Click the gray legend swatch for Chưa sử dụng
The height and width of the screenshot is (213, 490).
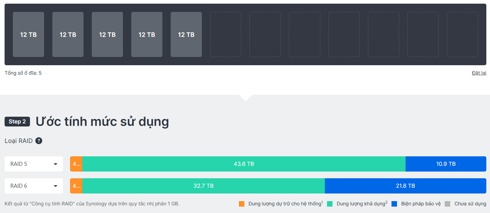point(447,204)
